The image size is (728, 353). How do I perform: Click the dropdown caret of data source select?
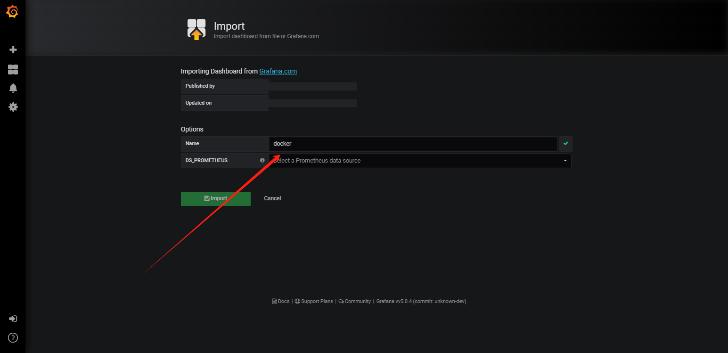pos(565,161)
